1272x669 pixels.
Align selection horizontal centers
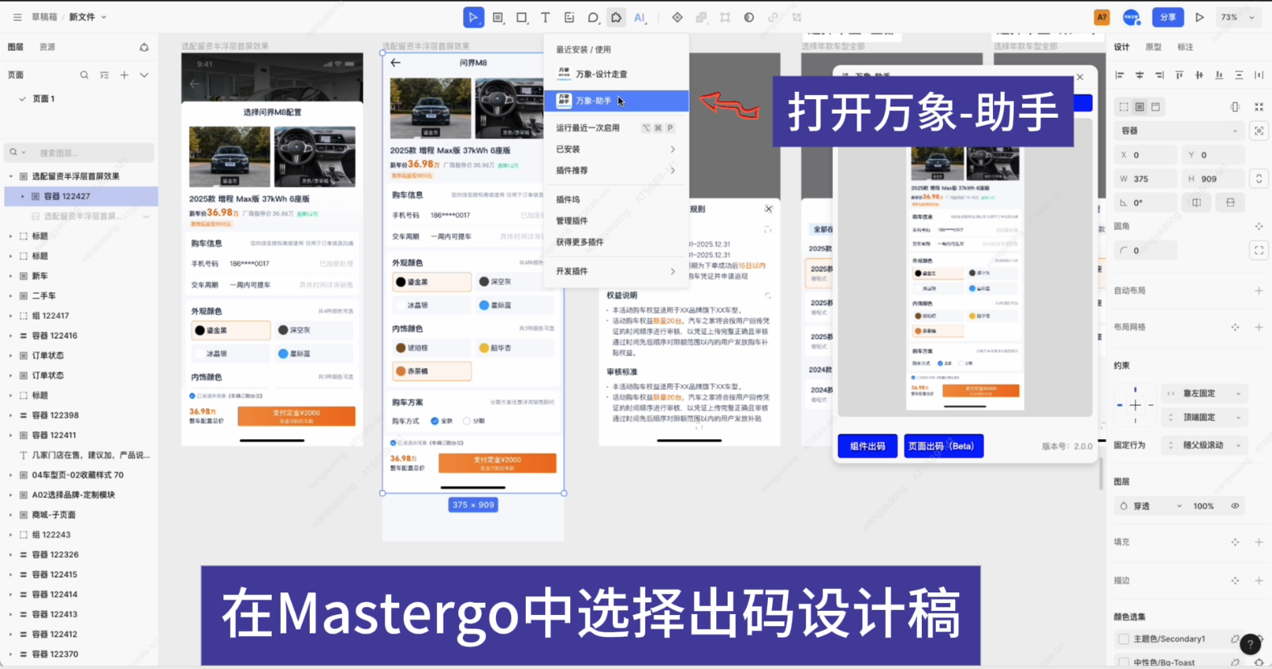pos(1140,75)
